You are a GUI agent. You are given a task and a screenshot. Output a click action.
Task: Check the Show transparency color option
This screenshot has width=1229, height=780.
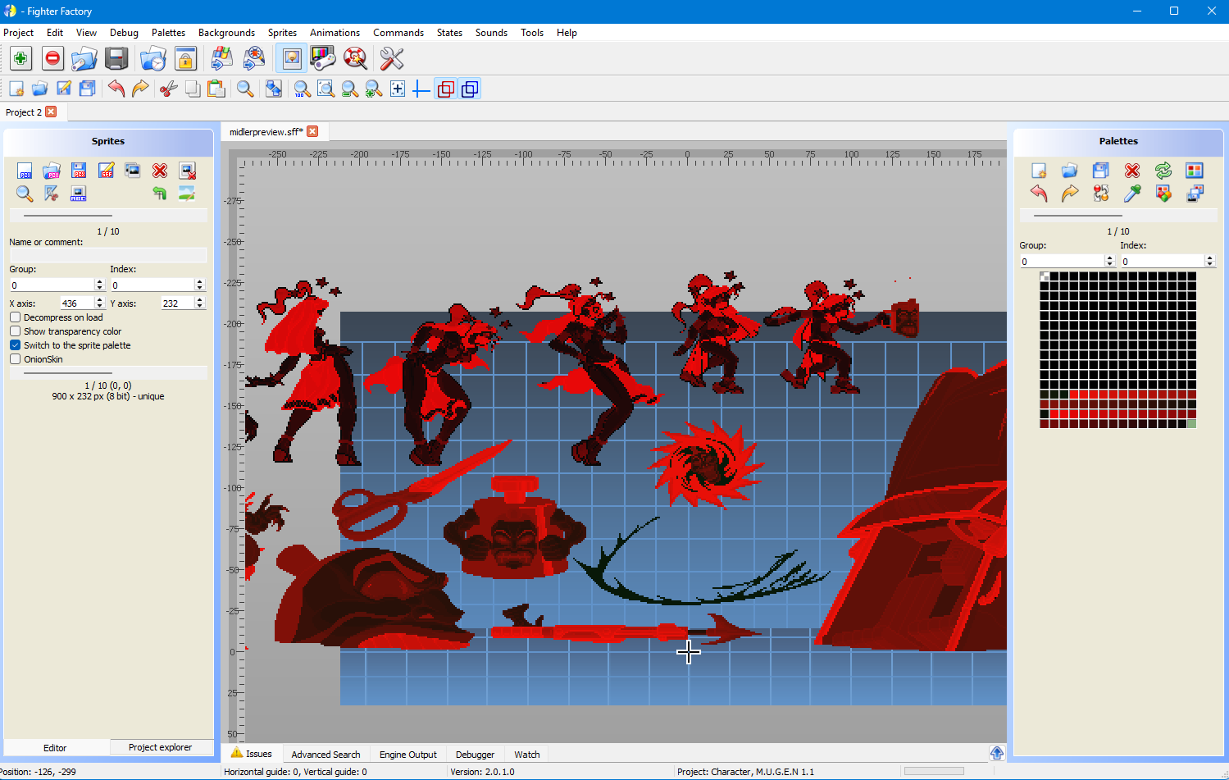tap(16, 331)
